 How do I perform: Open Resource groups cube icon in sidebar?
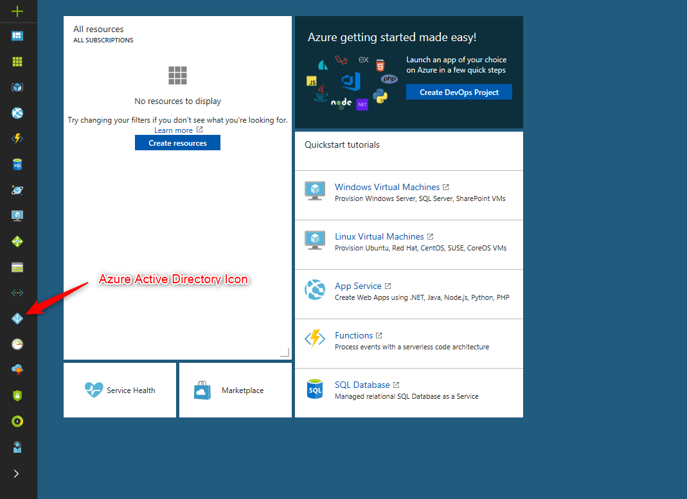click(x=17, y=87)
